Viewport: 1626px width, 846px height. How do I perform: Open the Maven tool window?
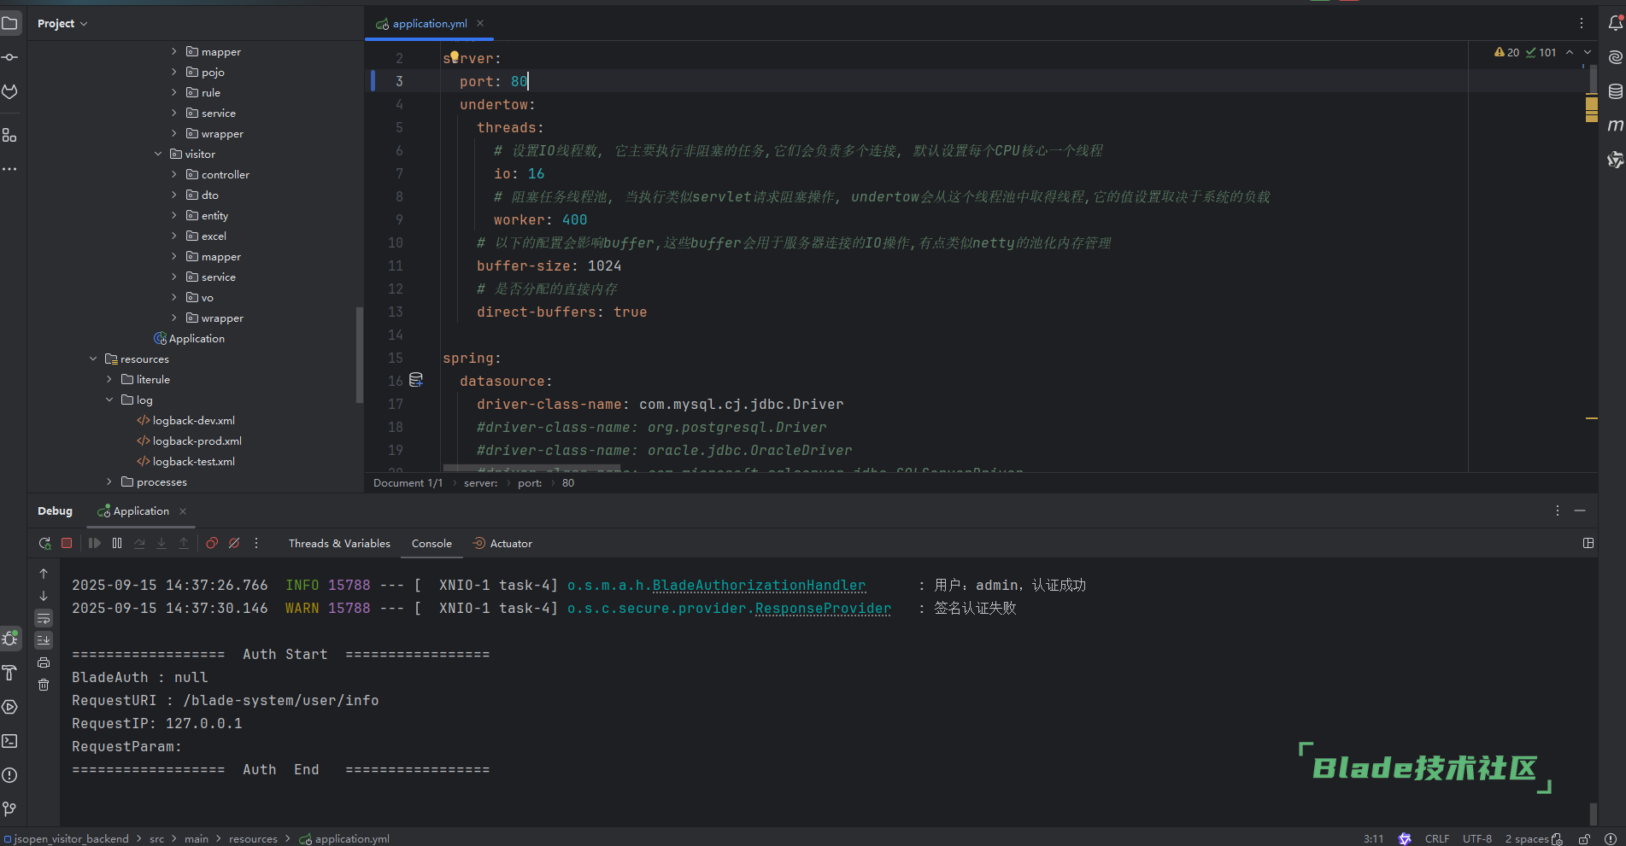pyautogui.click(x=1615, y=125)
